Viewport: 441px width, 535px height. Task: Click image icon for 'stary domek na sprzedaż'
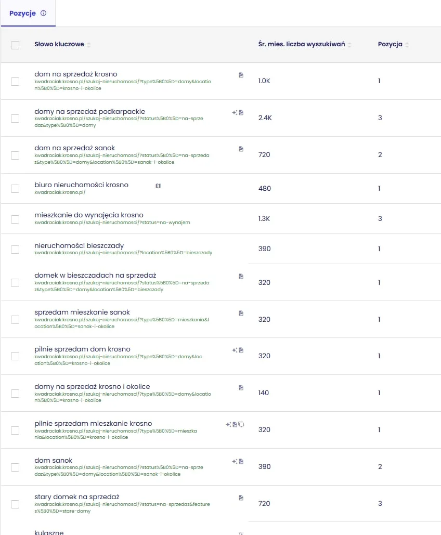click(x=241, y=498)
